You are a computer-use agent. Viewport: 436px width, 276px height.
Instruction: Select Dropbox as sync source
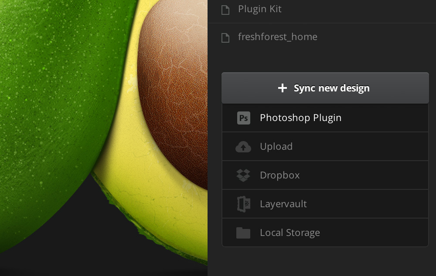click(325, 175)
